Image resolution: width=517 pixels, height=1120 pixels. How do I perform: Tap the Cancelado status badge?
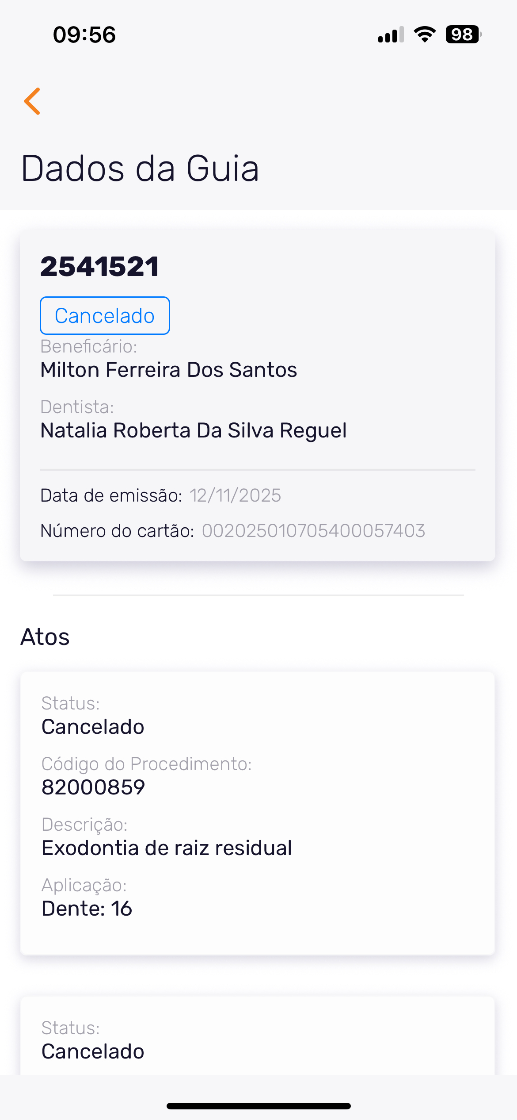pyautogui.click(x=105, y=316)
